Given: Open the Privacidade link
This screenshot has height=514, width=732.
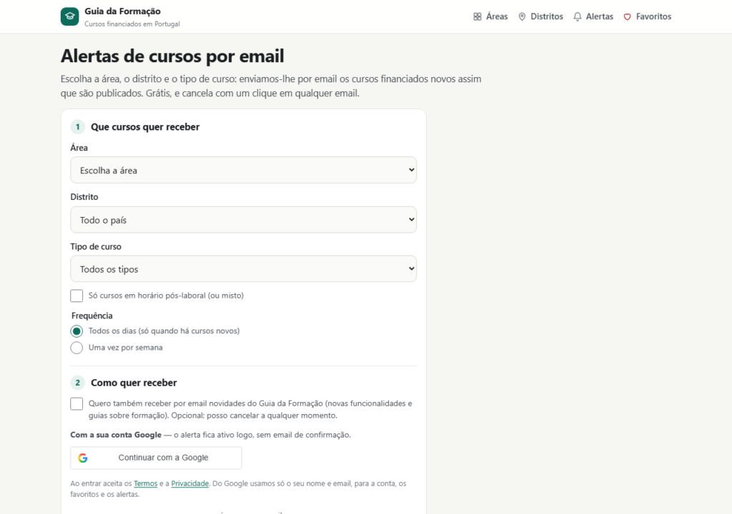Looking at the screenshot, I should pos(190,484).
